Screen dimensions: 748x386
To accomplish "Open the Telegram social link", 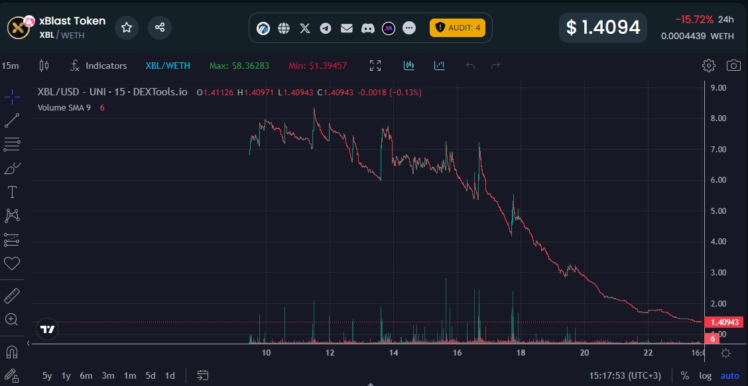I will [x=326, y=28].
